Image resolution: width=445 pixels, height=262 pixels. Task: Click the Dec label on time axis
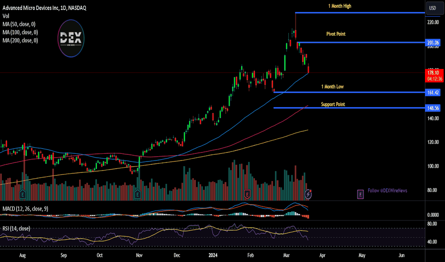pyautogui.click(x=177, y=255)
